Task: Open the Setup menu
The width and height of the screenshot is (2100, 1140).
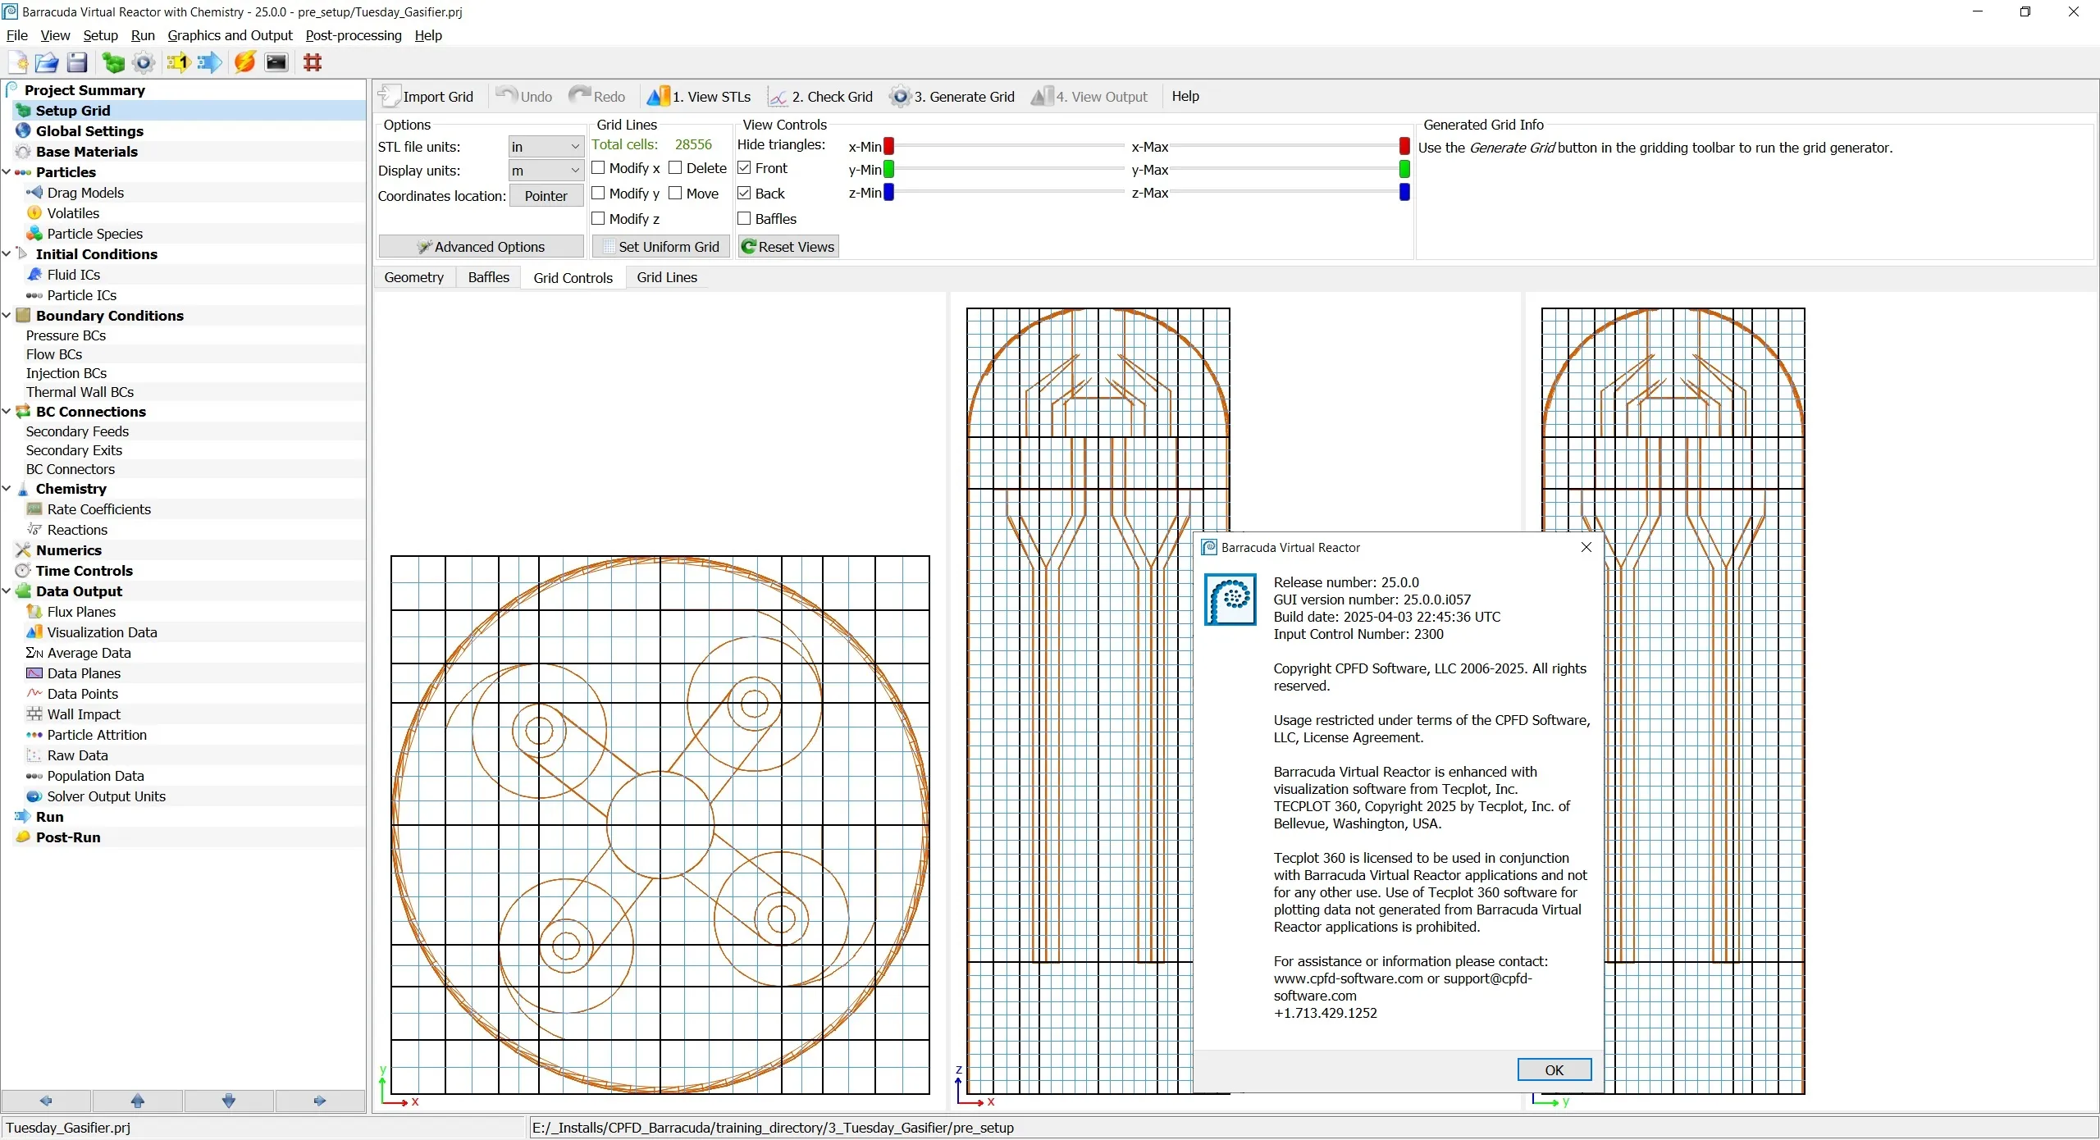Action: pyautogui.click(x=100, y=35)
